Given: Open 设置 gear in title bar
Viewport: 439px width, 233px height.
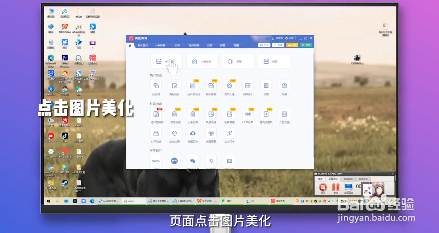Looking at the screenshot, I should [289, 38].
